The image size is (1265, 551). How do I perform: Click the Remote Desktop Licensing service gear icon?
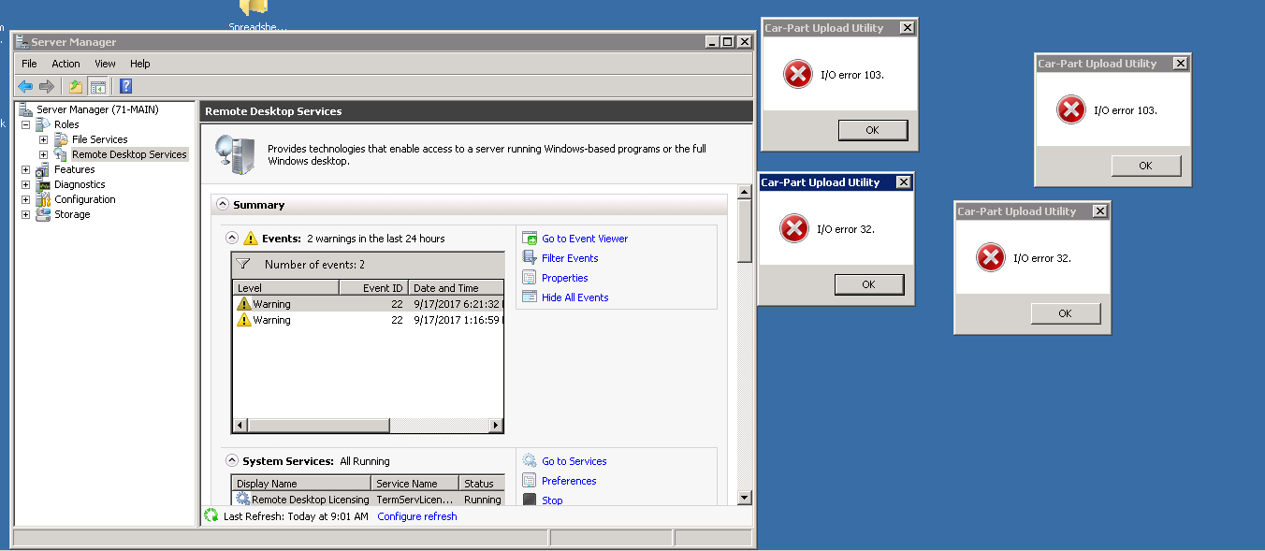(x=243, y=500)
